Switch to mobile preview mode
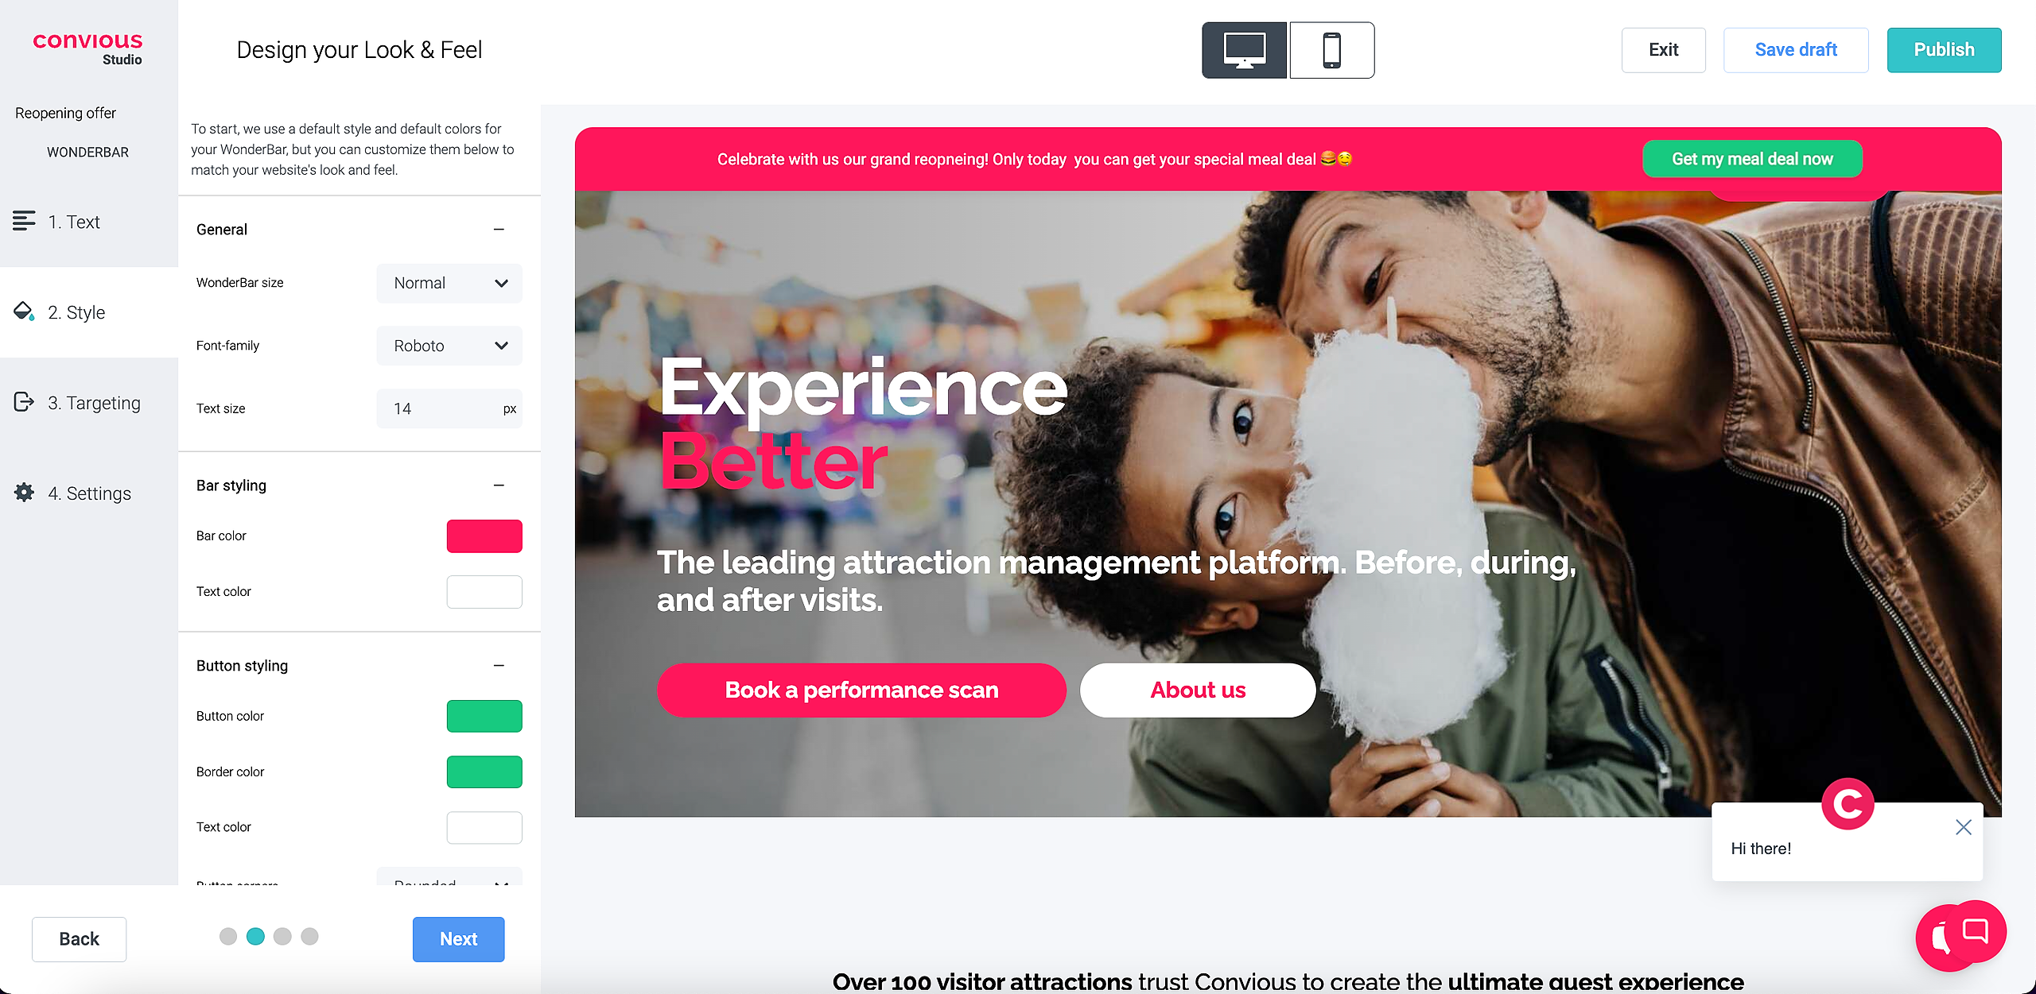This screenshot has width=2036, height=994. (1331, 50)
